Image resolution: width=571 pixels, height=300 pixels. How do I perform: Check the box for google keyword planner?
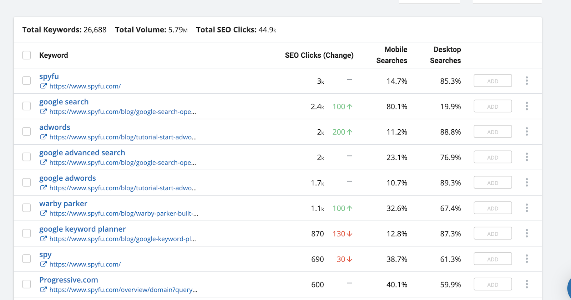tap(26, 233)
